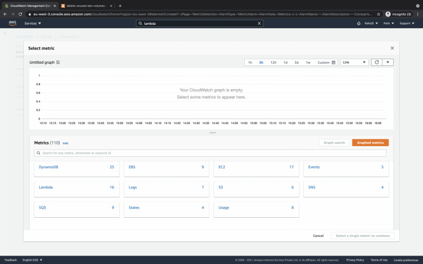Choose the 1w time range
423x264 pixels.
308,63
